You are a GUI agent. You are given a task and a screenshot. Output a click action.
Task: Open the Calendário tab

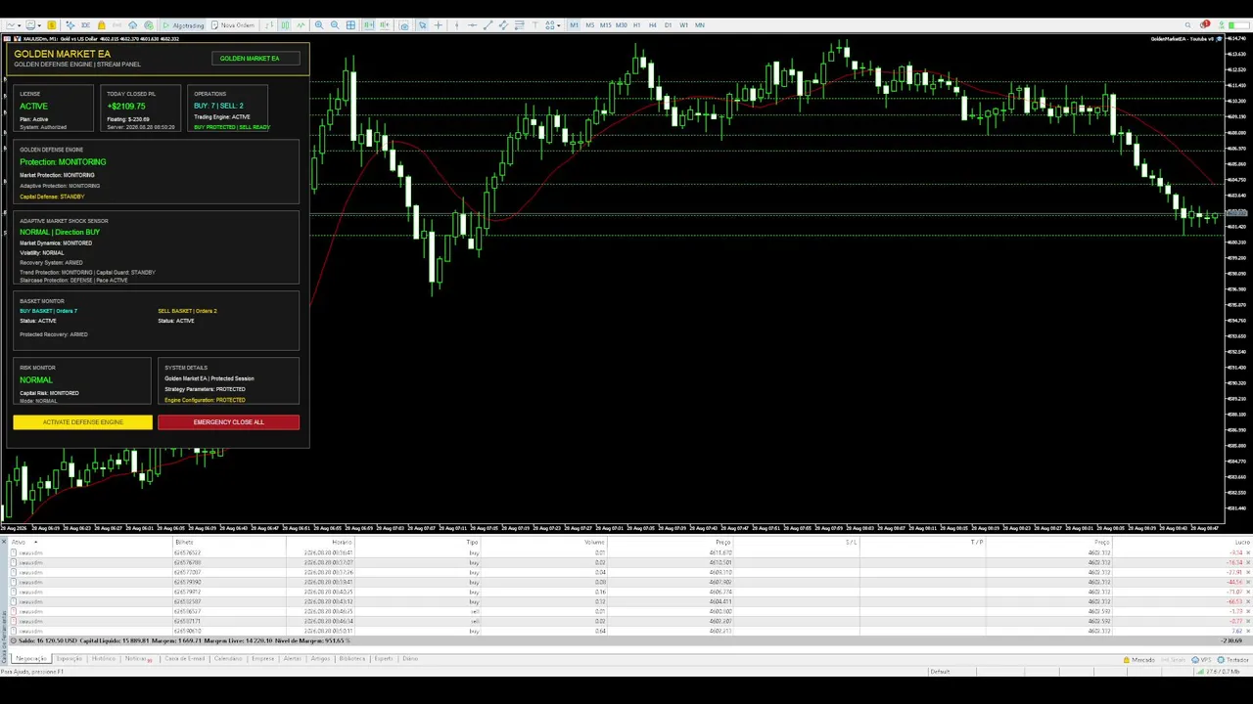click(x=228, y=658)
